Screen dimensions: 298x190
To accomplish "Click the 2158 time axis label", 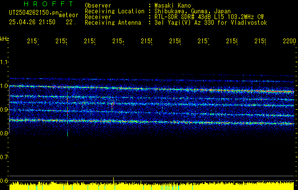I will (232, 41).
